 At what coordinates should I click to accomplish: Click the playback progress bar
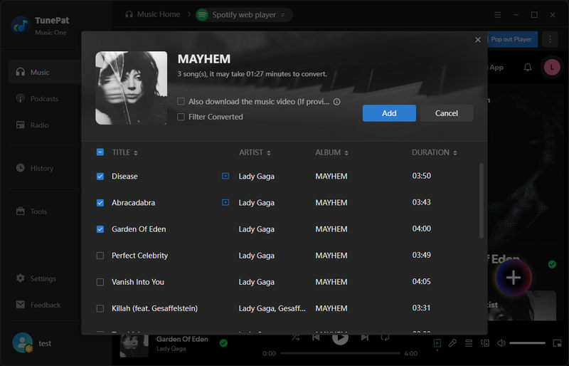click(340, 353)
